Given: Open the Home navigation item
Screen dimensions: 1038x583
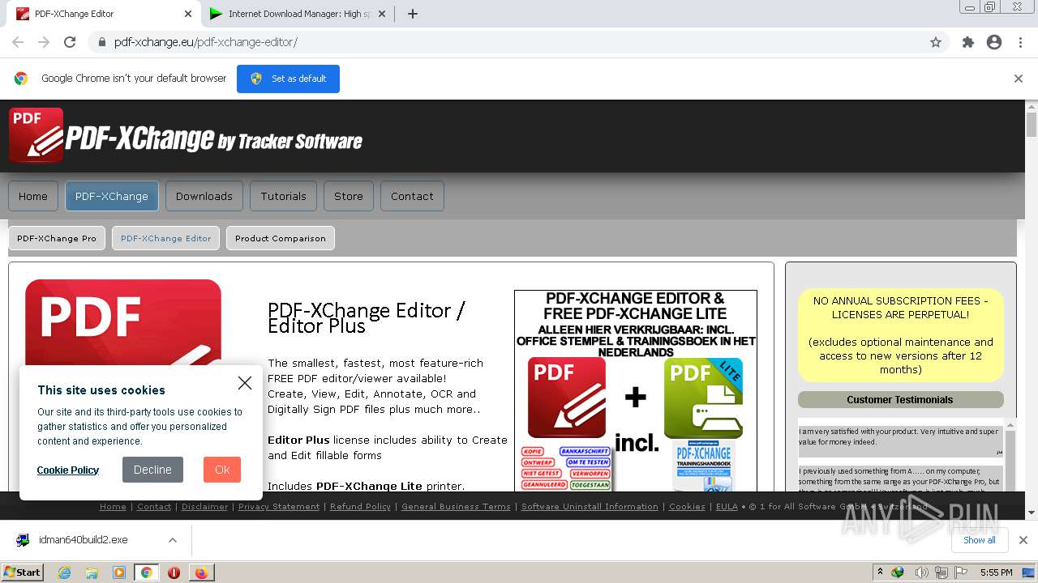Looking at the screenshot, I should tap(33, 196).
